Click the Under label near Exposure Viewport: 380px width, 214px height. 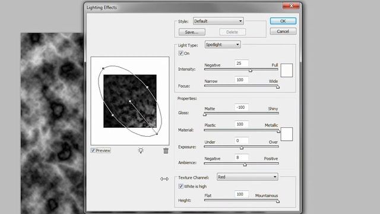point(210,142)
